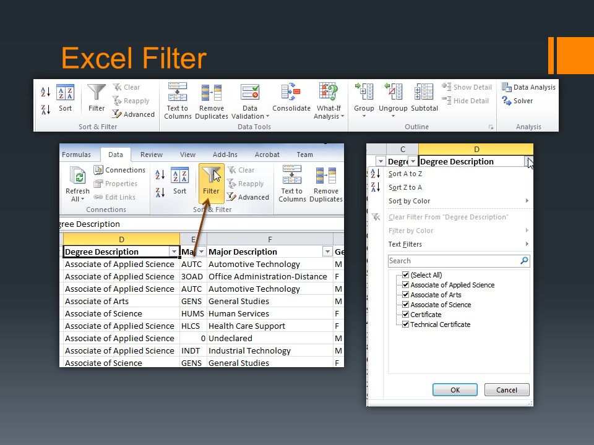Click the filter Search field
This screenshot has width=594, height=445.
[458, 261]
